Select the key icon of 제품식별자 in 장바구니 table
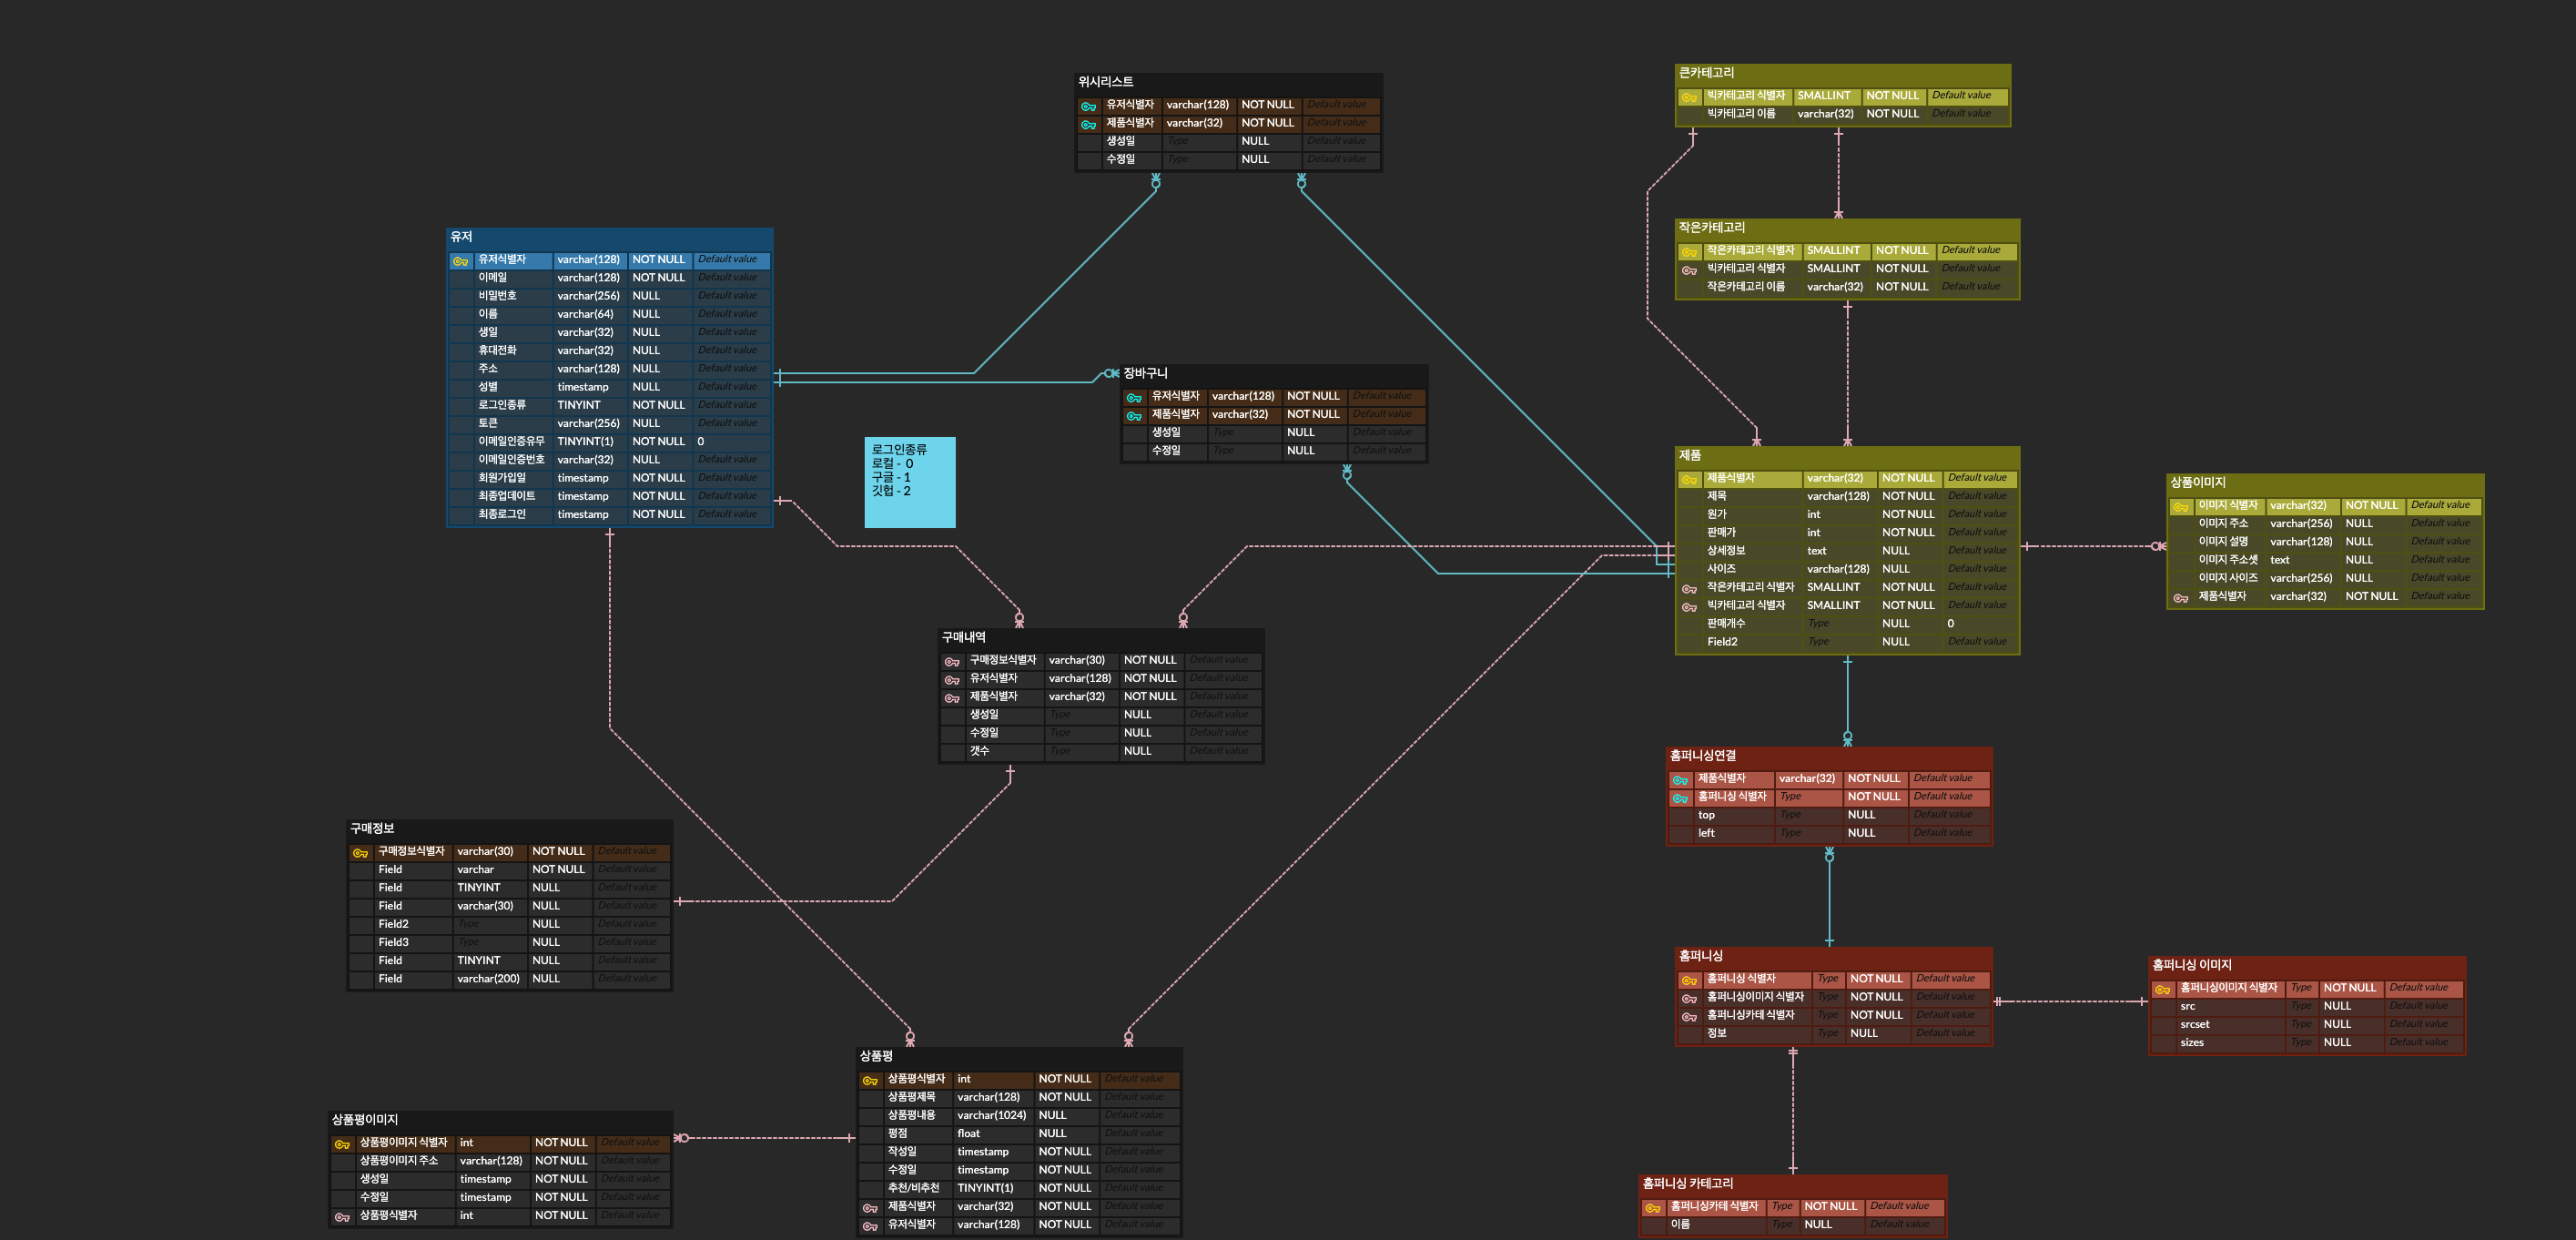This screenshot has height=1240, width=2576. [1134, 416]
